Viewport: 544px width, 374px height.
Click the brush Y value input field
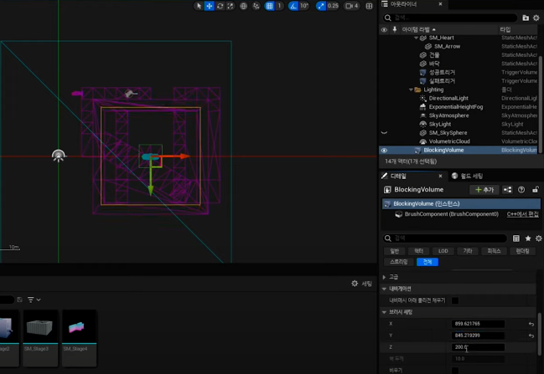coord(479,335)
